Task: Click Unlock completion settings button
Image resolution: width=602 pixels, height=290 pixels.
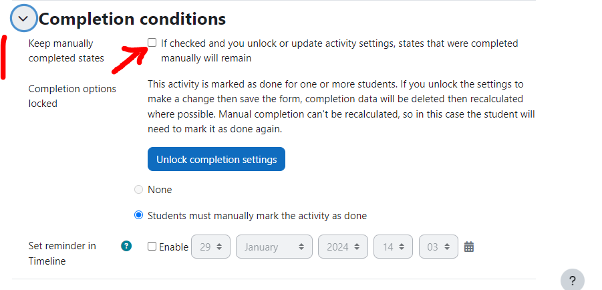Action: pyautogui.click(x=216, y=159)
